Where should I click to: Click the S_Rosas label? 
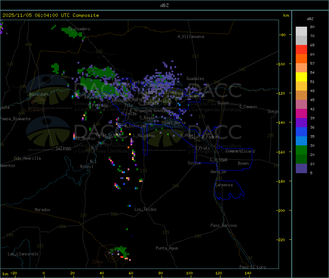tap(147, 118)
